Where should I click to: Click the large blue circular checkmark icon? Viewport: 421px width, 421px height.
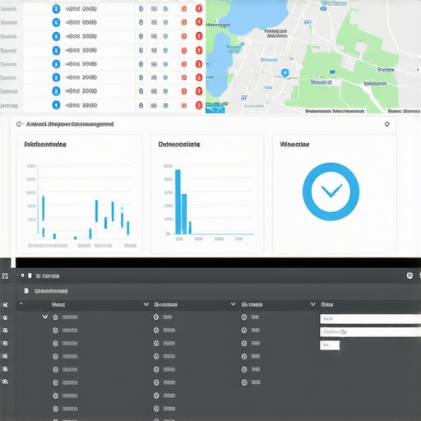point(331,192)
